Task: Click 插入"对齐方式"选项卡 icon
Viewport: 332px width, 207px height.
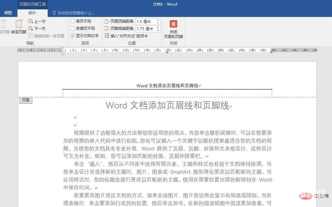Action: (107, 36)
